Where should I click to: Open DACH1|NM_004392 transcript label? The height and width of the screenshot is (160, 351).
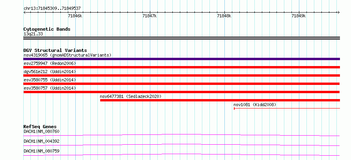pos(41,141)
